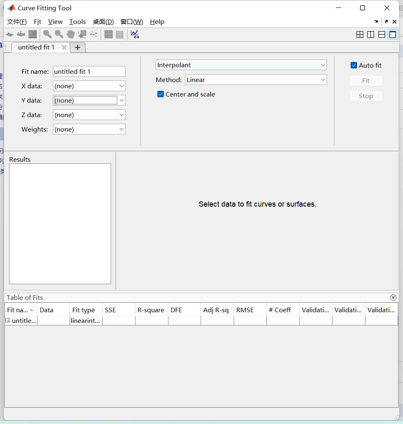403x424 pixels.
Task: Click the MATLAB logo in title bar
Action: coord(12,8)
